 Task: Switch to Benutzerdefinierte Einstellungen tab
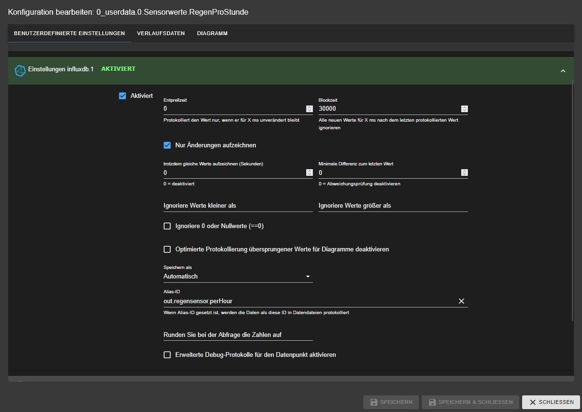[69, 33]
